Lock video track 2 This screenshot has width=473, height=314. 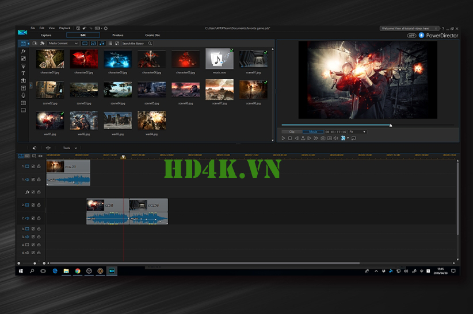39,205
